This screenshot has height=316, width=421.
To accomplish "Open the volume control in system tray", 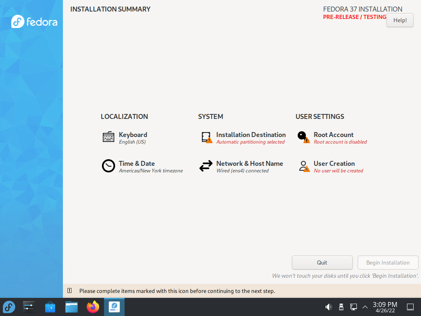I will (x=328, y=307).
